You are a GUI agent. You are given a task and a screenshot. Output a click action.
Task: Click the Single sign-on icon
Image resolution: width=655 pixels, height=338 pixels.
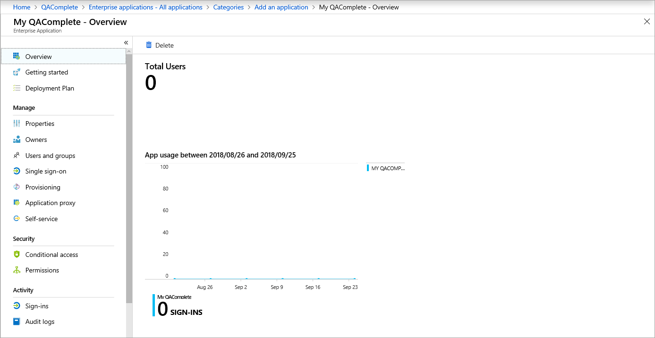tap(17, 171)
